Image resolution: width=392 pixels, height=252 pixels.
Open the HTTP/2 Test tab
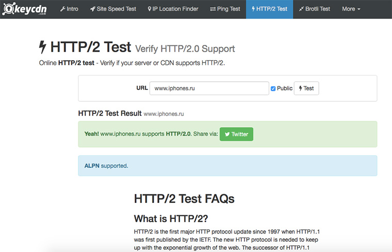click(269, 9)
